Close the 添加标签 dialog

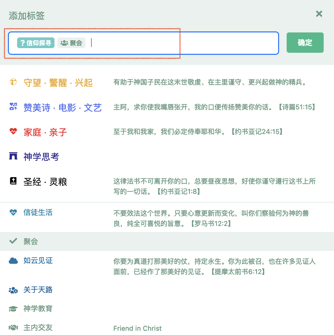click(x=319, y=14)
